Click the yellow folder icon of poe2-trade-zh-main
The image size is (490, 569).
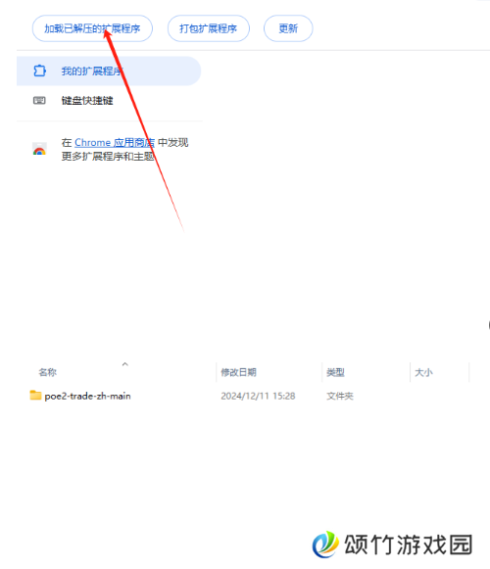pos(35,396)
